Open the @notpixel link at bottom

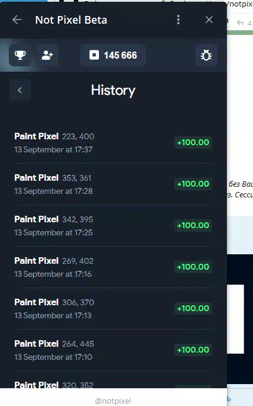point(113,401)
